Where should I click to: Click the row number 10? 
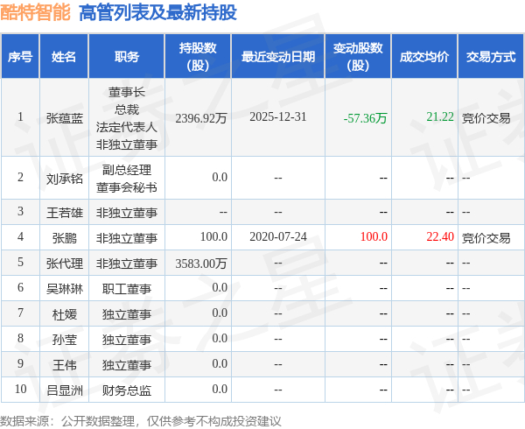pyautogui.click(x=20, y=389)
